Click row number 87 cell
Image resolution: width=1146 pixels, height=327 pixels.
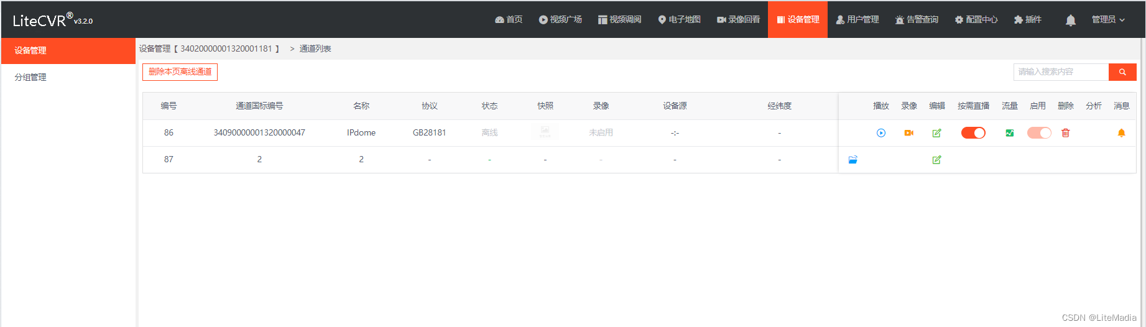pos(169,160)
